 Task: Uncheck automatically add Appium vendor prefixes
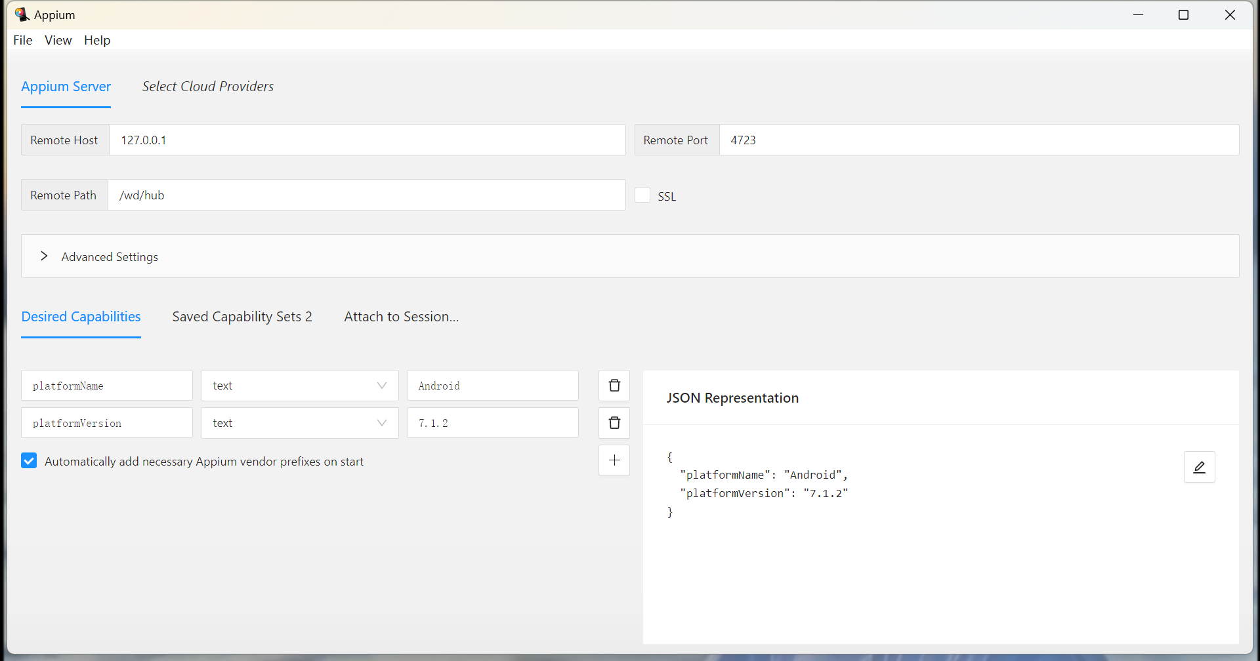tap(29, 461)
